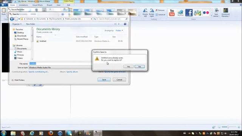Open Skype from taskbar
Viewport: 242px width, 136px height.
tap(70, 133)
